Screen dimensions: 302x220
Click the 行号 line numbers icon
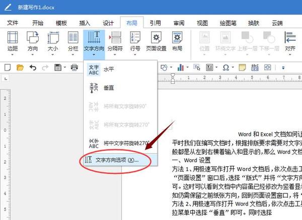[135, 38]
